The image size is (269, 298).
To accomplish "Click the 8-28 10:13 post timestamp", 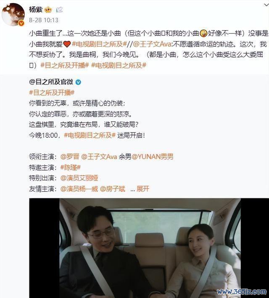I will click(x=44, y=20).
